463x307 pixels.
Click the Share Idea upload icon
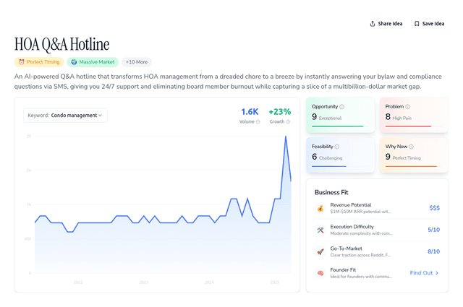coord(373,24)
